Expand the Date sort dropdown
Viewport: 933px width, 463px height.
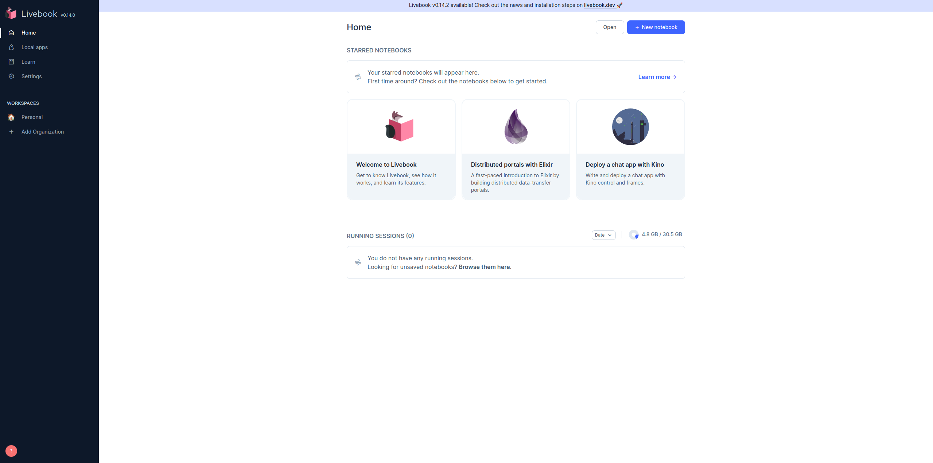603,235
